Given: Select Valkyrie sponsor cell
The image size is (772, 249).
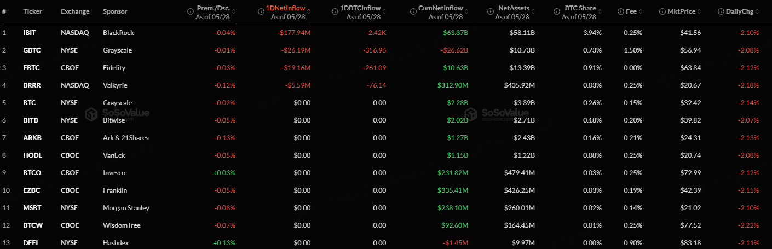Looking at the screenshot, I should coord(115,85).
